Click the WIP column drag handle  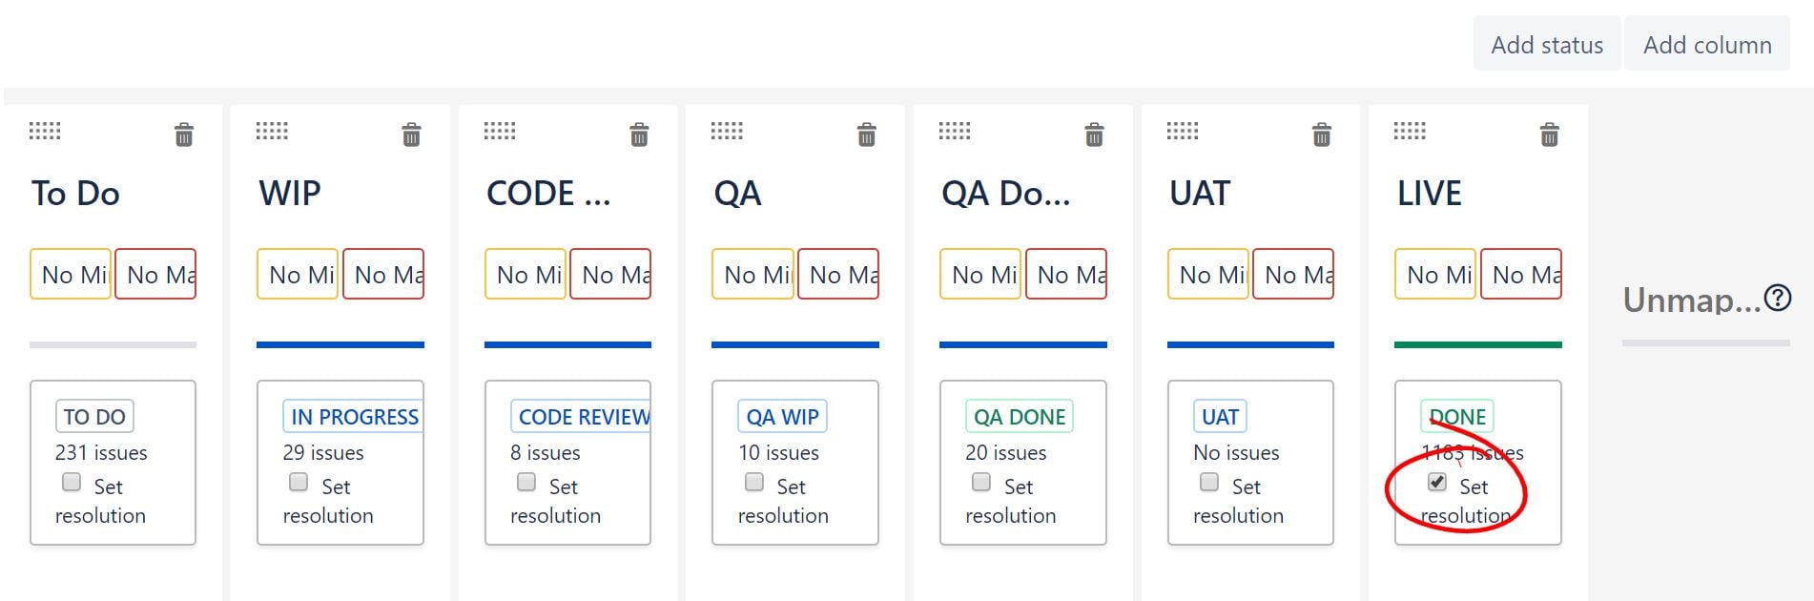pyautogui.click(x=272, y=131)
